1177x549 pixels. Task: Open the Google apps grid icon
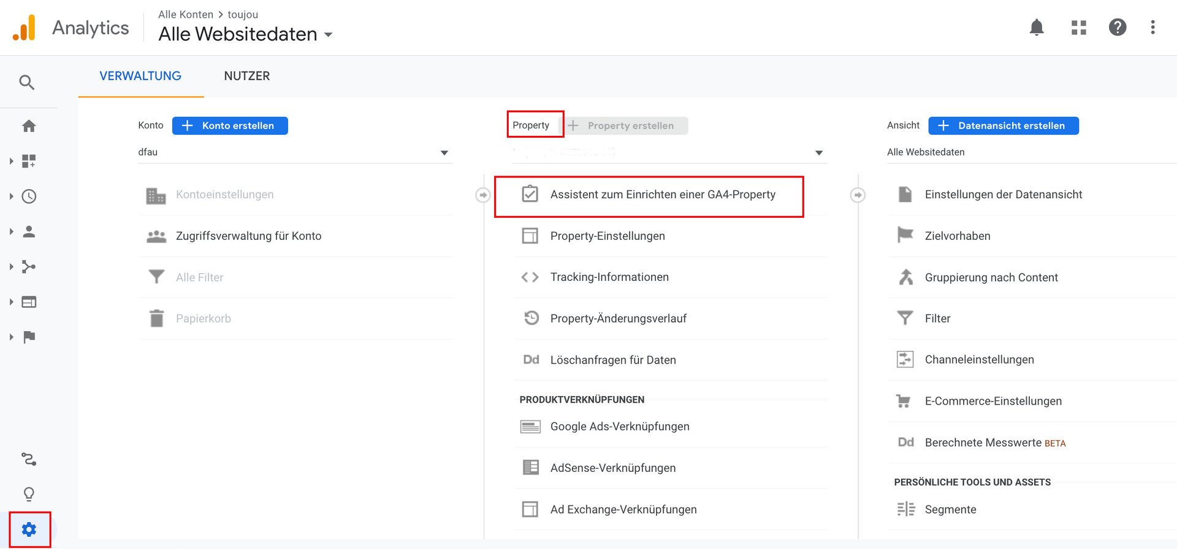[x=1078, y=28]
